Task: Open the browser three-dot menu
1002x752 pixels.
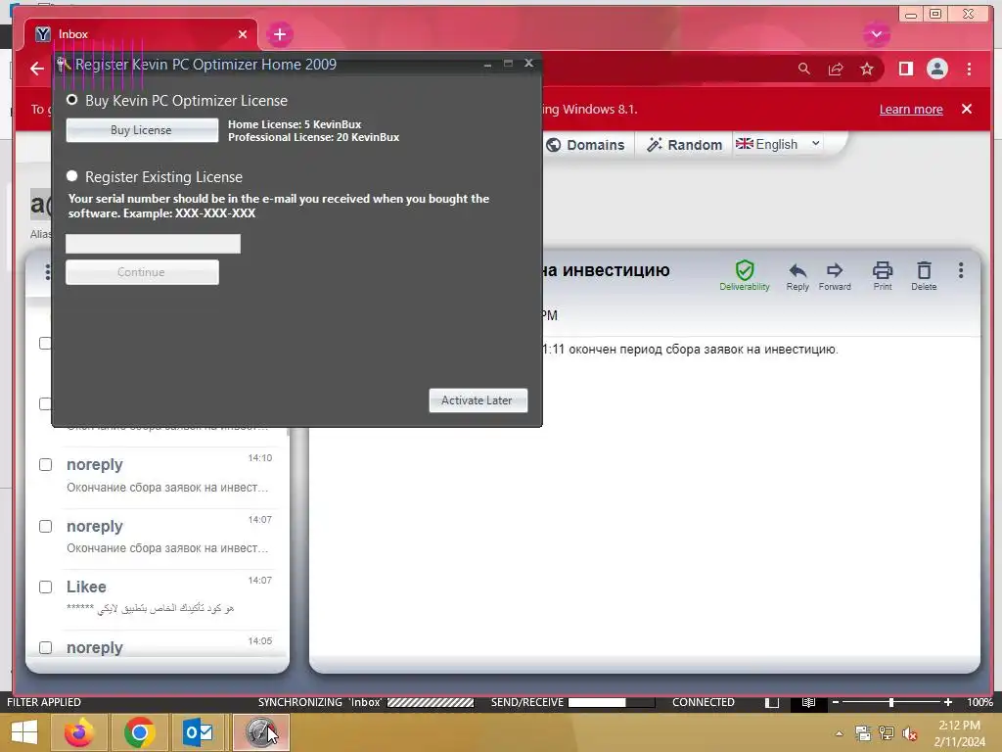Action: pos(969,69)
